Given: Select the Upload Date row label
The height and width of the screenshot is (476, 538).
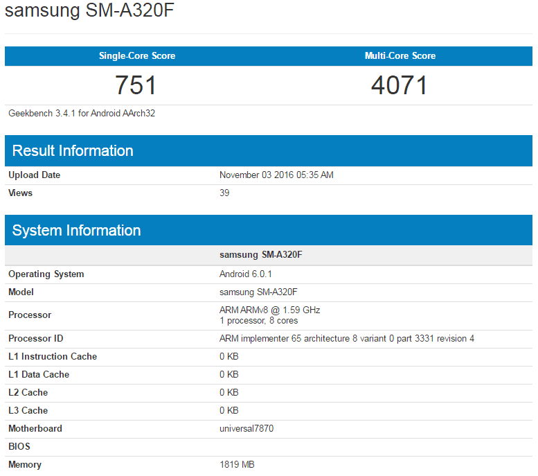Looking at the screenshot, I should pos(35,175).
